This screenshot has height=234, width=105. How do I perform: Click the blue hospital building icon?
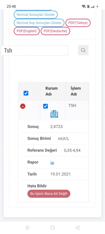[54, 114]
